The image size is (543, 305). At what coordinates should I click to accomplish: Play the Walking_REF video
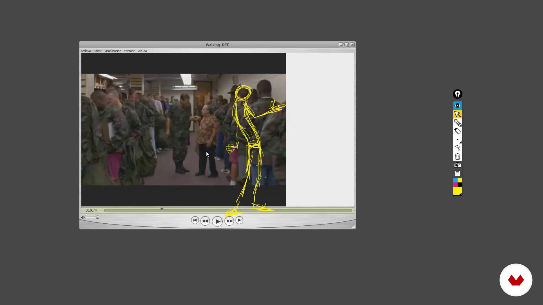[217, 221]
